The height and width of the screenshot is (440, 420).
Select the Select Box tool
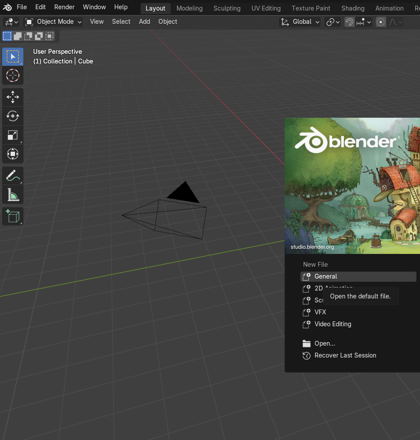[13, 57]
